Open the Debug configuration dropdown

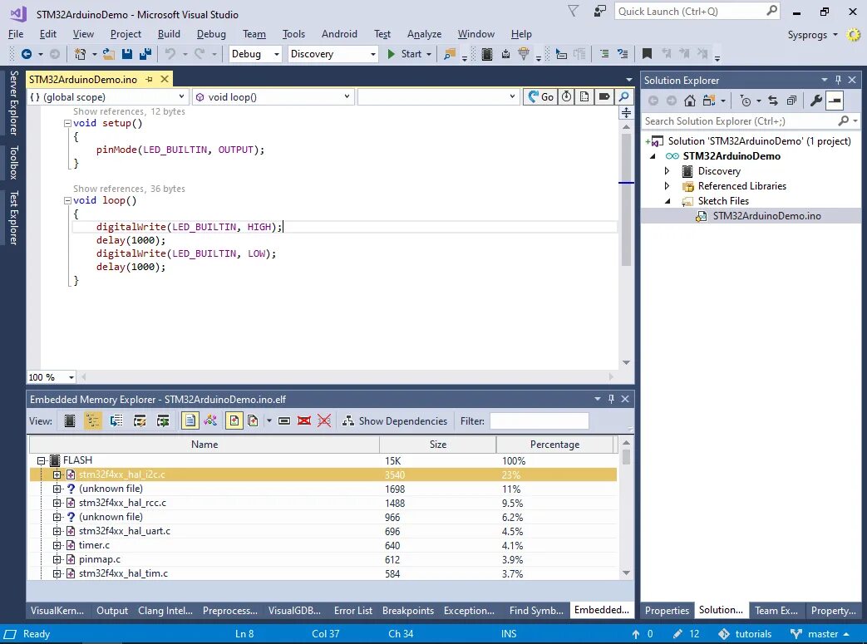[255, 54]
